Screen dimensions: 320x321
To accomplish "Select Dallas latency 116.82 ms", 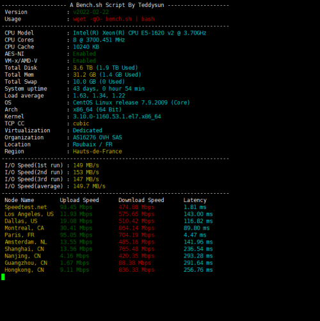I will point(198,221).
